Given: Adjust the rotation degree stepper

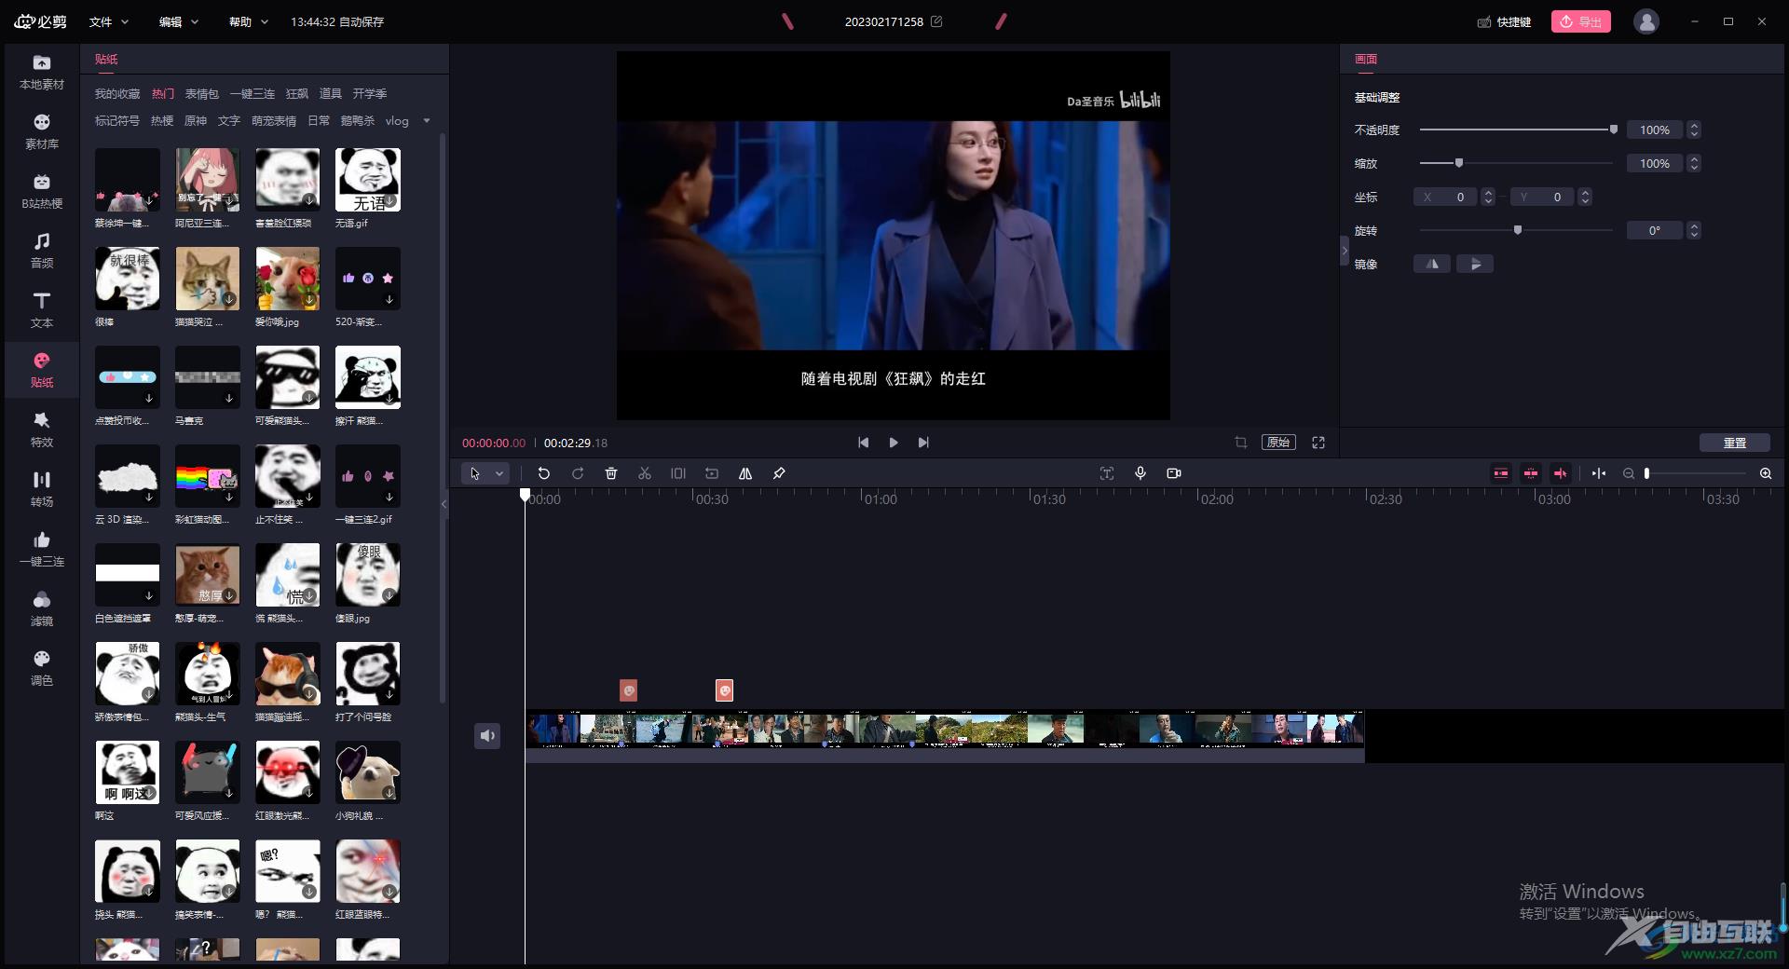Looking at the screenshot, I should coord(1694,230).
